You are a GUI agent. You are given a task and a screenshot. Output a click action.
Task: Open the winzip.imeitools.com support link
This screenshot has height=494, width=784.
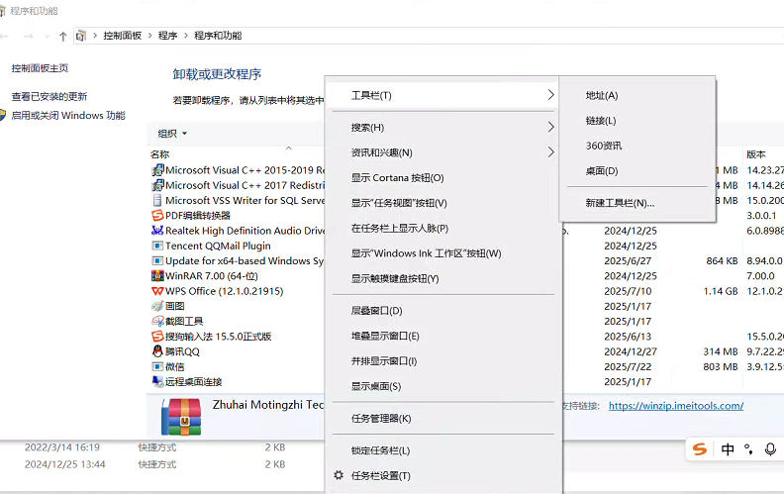pyautogui.click(x=676, y=406)
